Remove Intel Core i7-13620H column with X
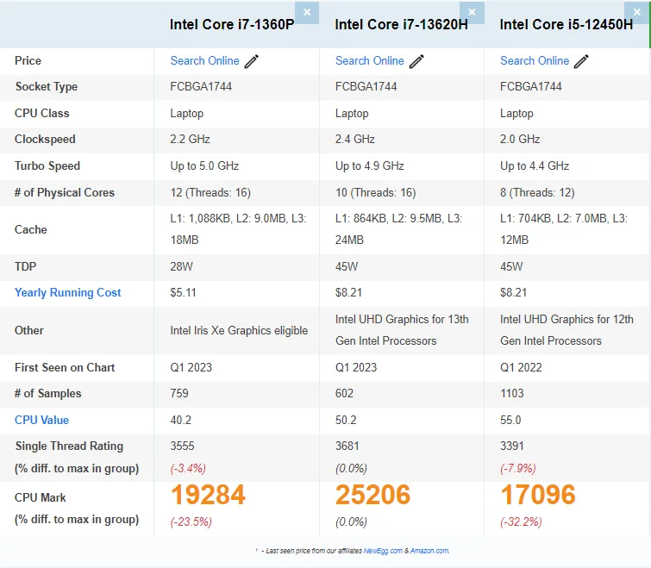 point(472,12)
